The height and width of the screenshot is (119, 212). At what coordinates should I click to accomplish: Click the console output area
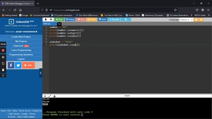(127, 108)
